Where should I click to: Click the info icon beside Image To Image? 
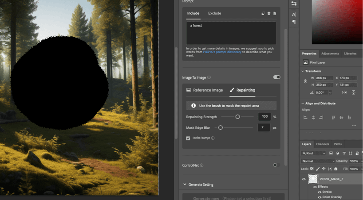[209, 77]
